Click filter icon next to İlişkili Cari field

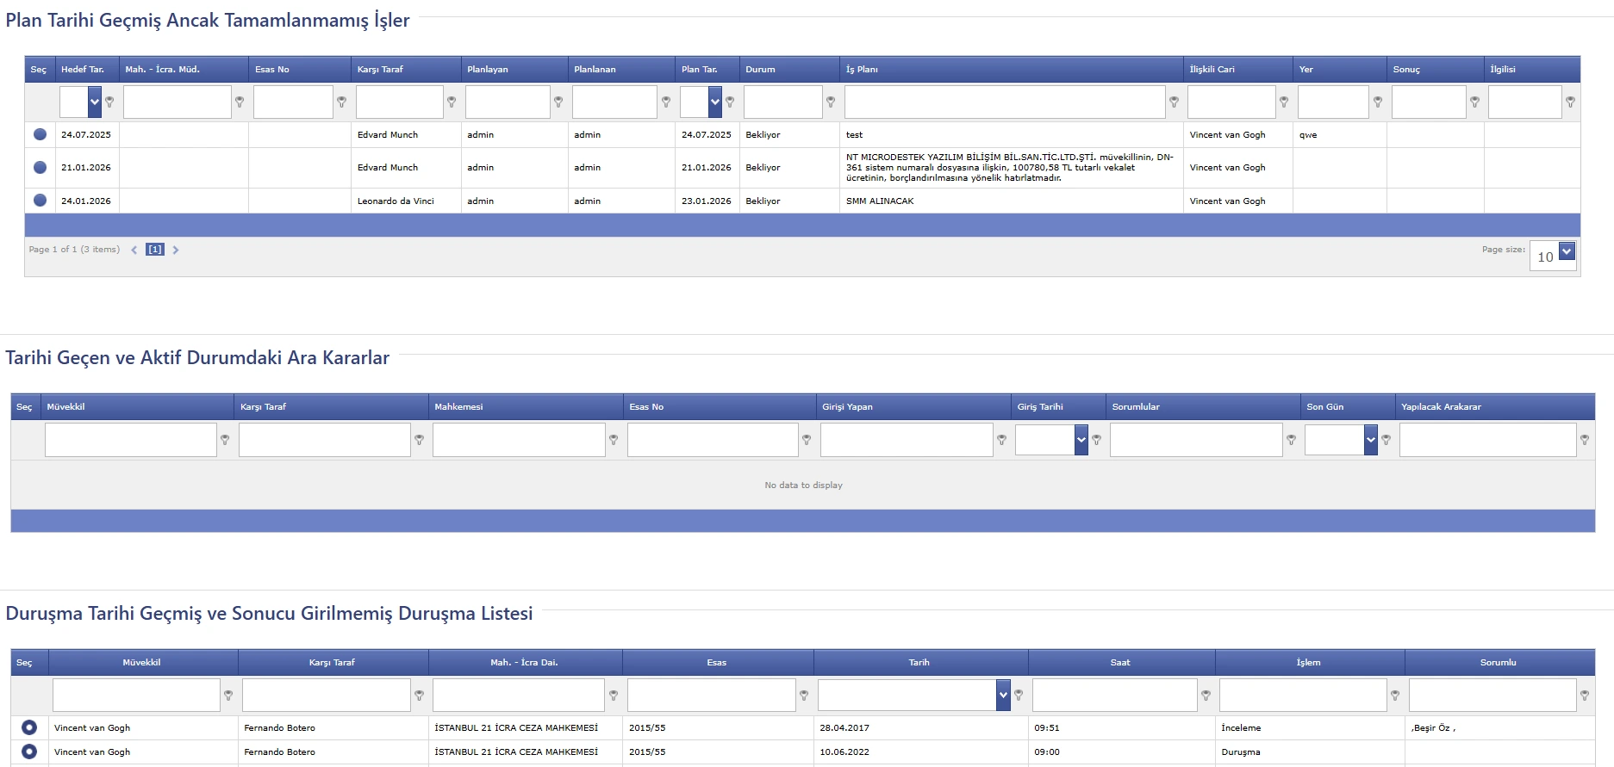click(1284, 102)
